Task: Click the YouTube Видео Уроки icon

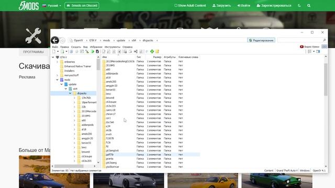Action: pyautogui.click(x=301, y=46)
